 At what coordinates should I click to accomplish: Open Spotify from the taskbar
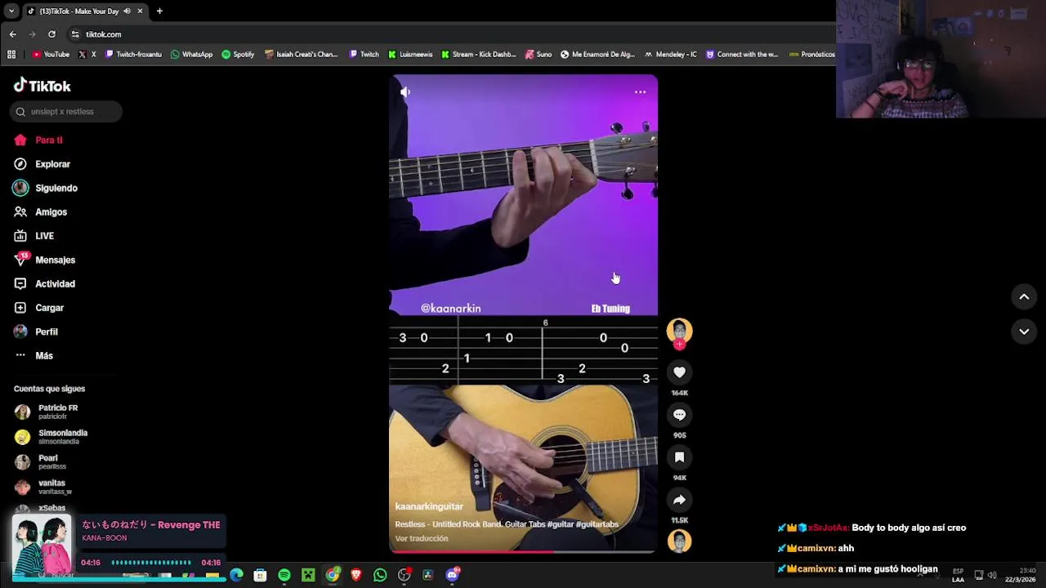(284, 575)
